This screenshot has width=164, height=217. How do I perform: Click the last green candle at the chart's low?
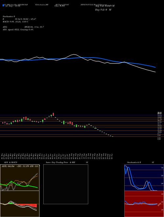113,136
